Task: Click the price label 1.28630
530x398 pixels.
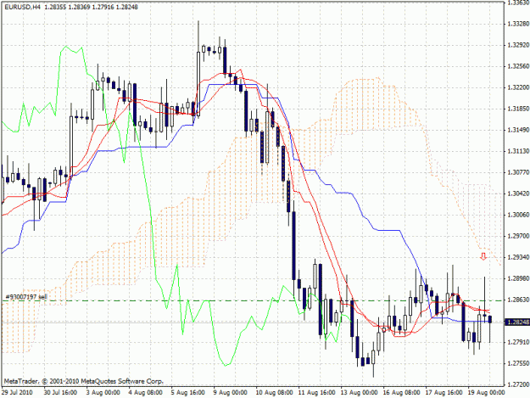Action: 518,300
